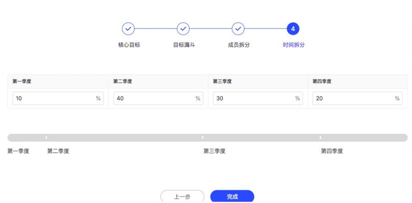Focus the 第二季度 percentage input showing 40
The image size is (412, 203).
[158, 99]
